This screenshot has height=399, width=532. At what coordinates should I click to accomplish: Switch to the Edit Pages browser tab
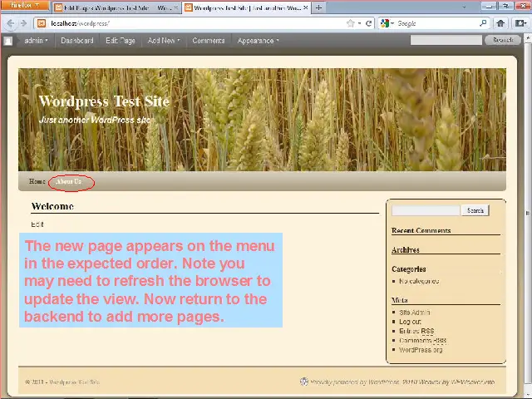point(116,7)
